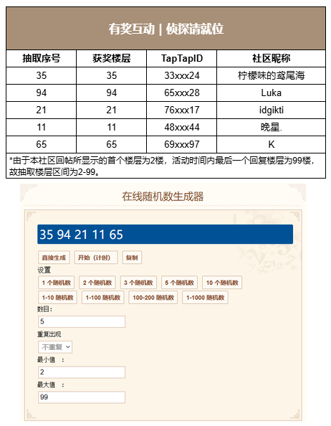Set the range with 1-1000 随机数
This screenshot has width=331, height=426.
[205, 298]
